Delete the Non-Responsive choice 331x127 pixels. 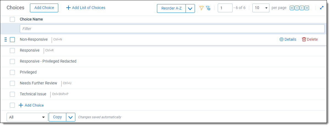click(310, 39)
